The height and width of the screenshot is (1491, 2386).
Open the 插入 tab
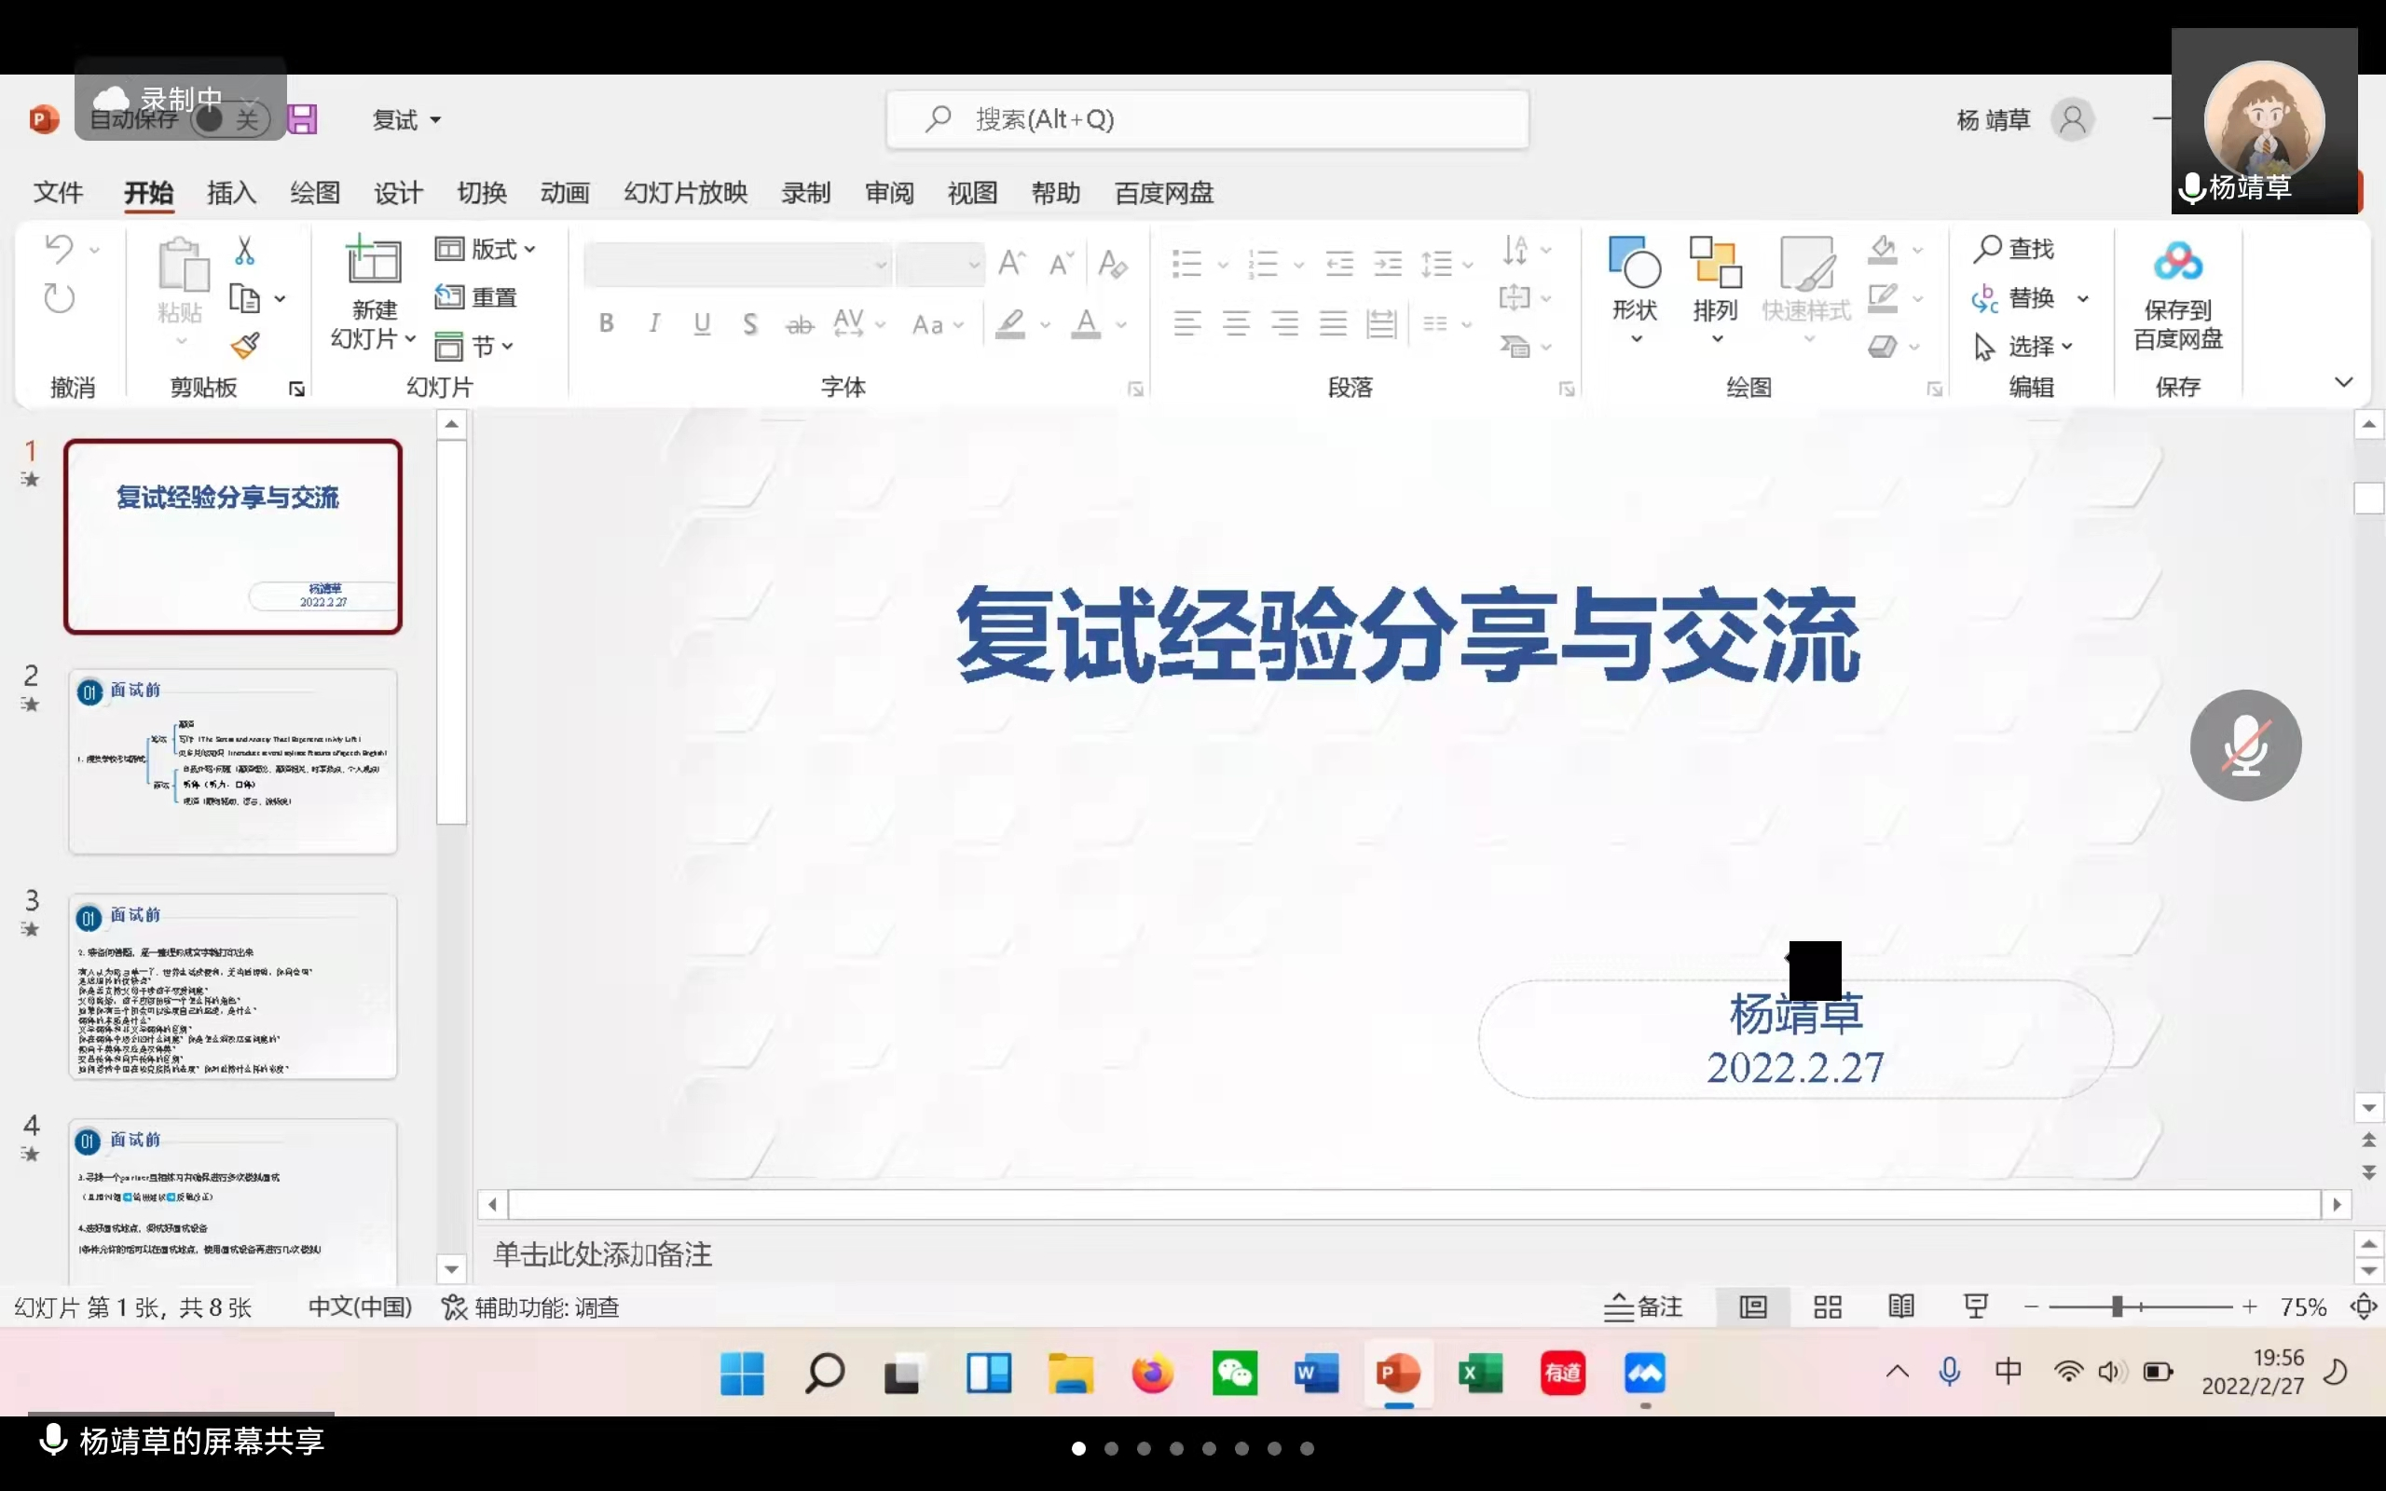pos(232,192)
